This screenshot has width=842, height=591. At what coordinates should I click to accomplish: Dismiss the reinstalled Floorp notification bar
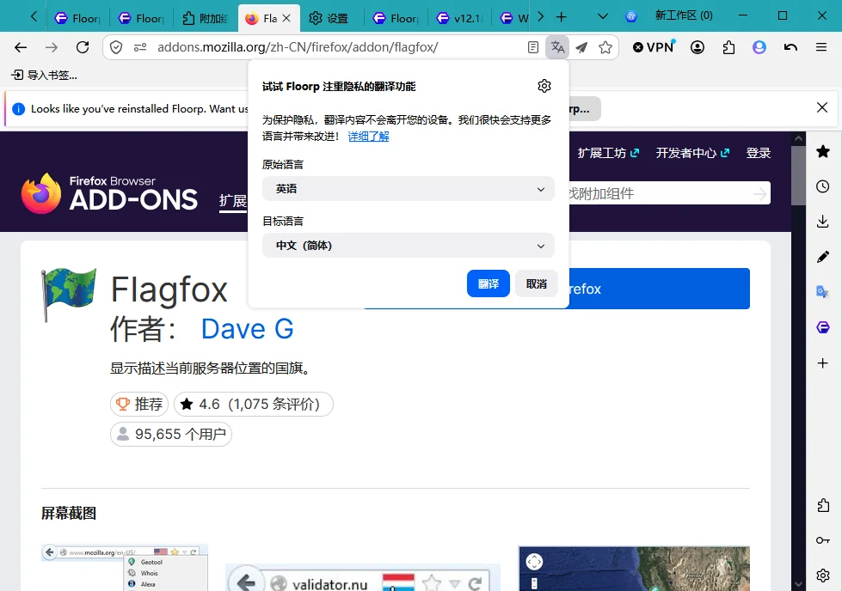pyautogui.click(x=821, y=107)
